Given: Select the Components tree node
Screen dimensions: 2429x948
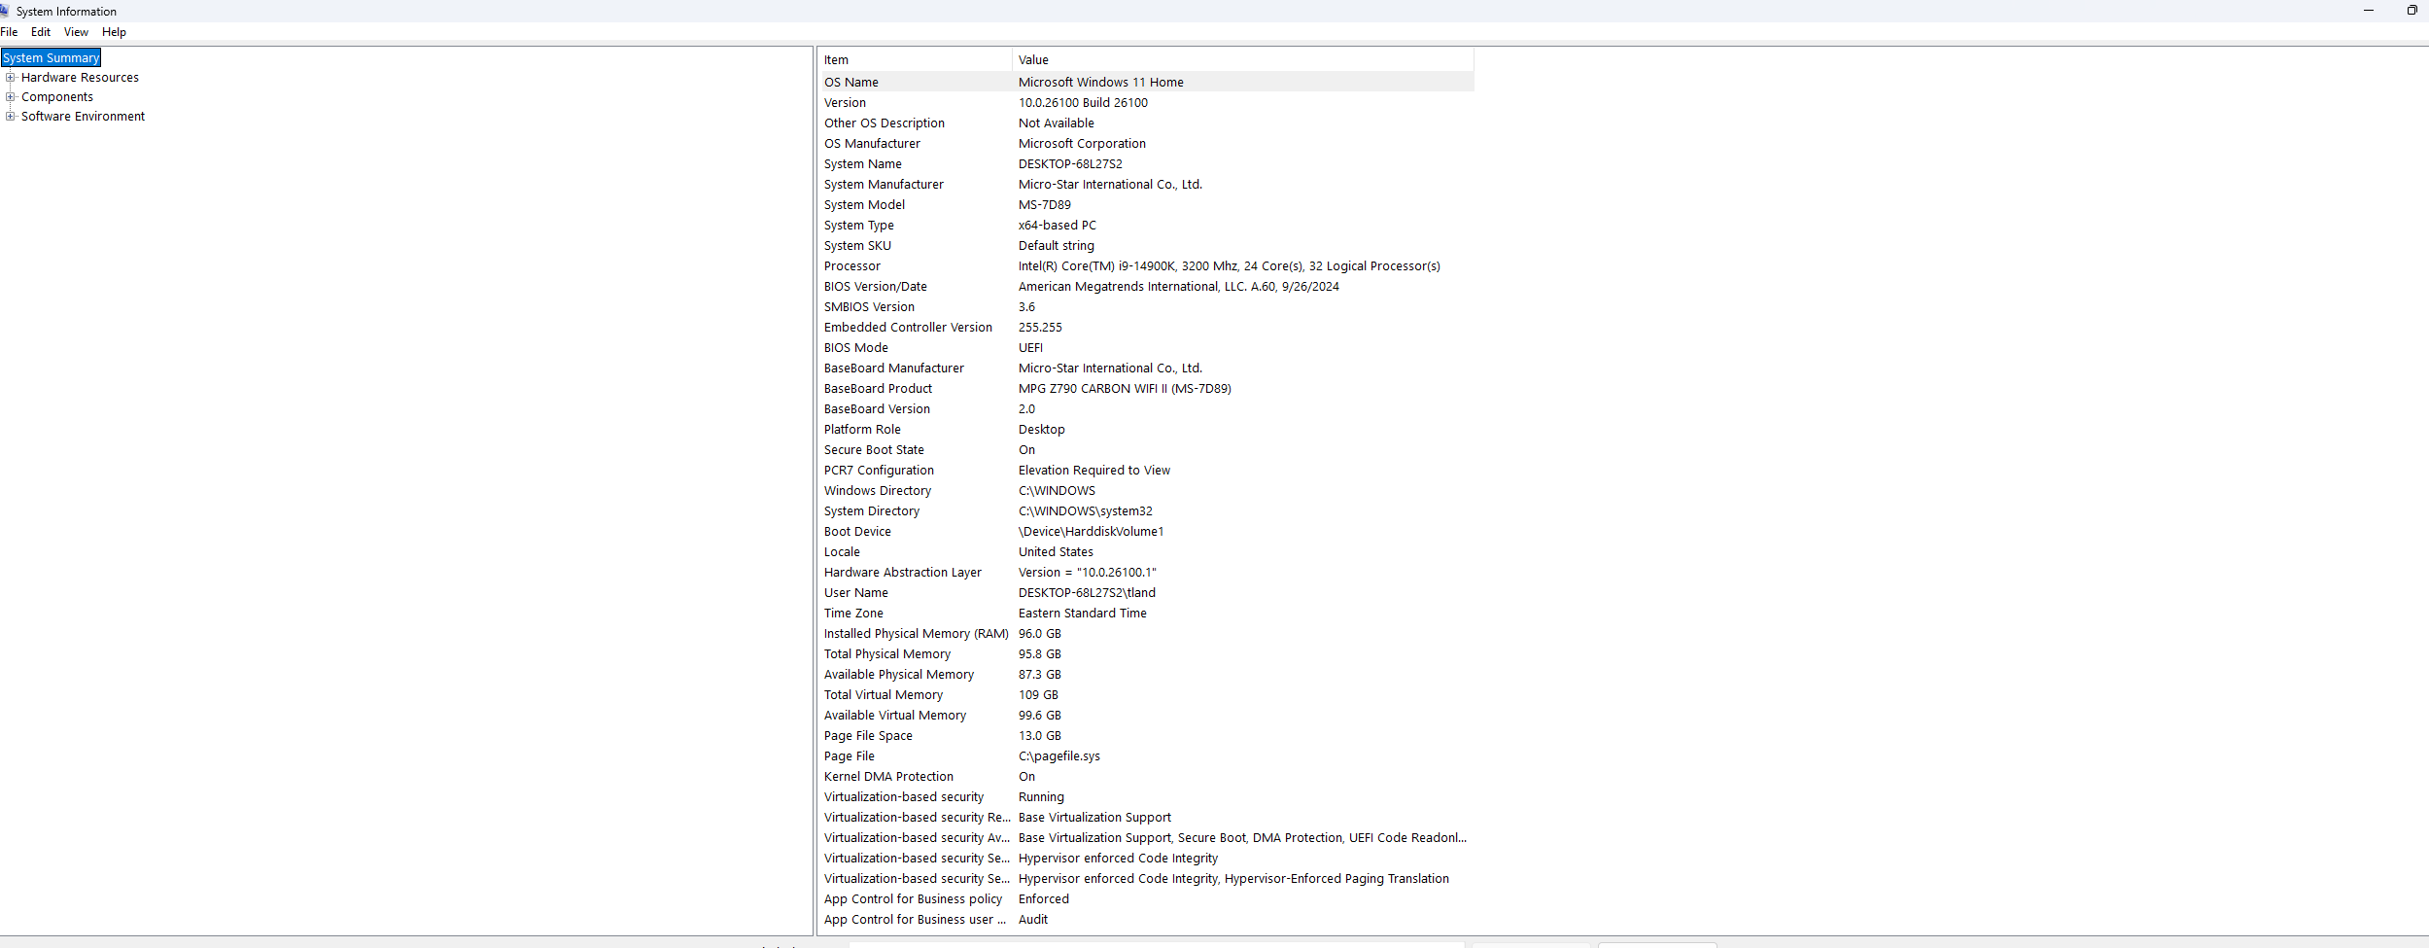Looking at the screenshot, I should coord(57,97).
